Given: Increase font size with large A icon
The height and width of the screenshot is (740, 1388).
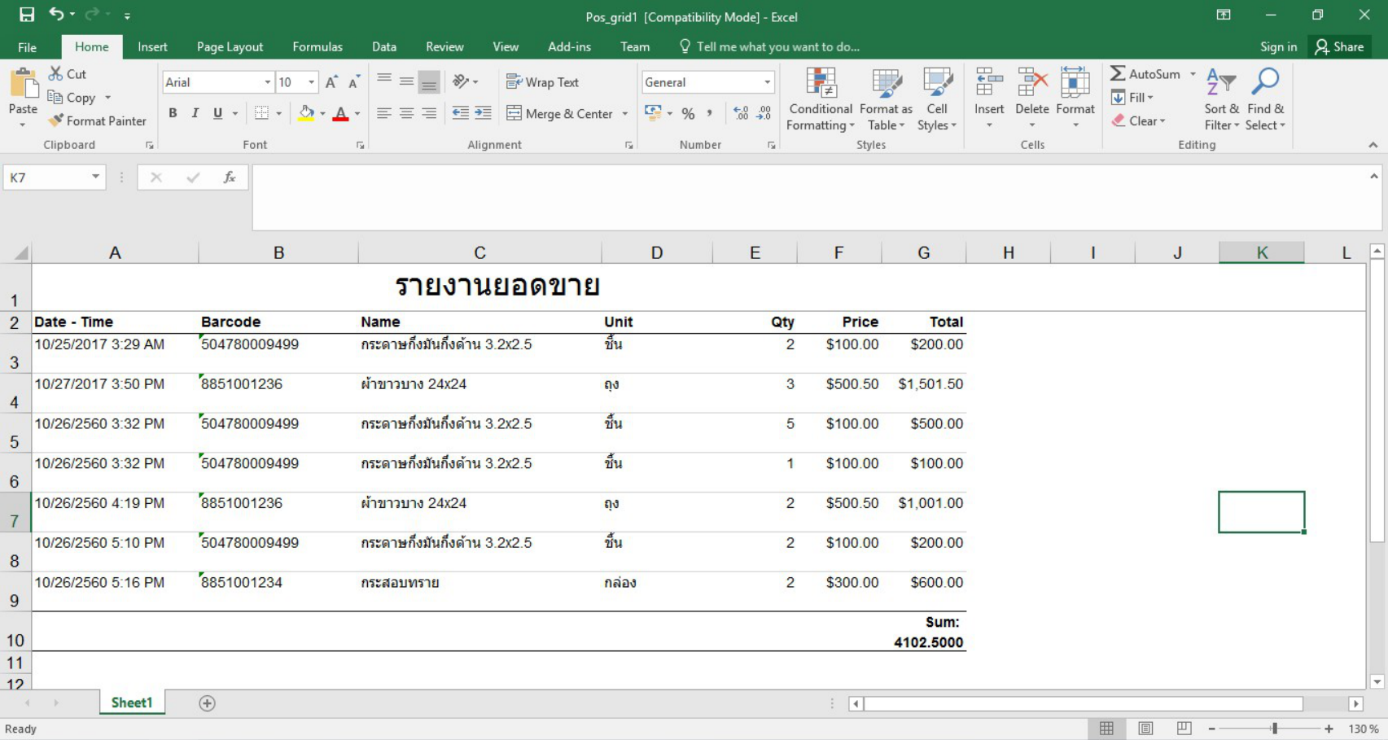Looking at the screenshot, I should 331,82.
